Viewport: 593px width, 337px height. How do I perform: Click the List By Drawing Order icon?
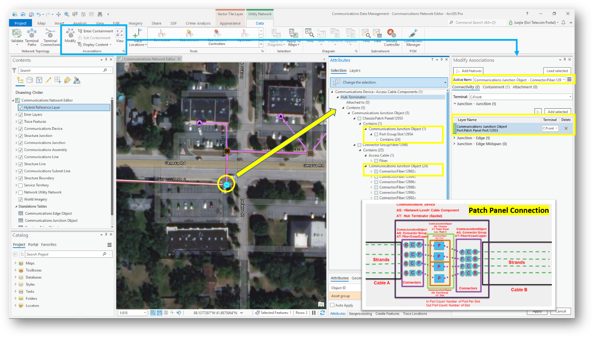coord(20,80)
